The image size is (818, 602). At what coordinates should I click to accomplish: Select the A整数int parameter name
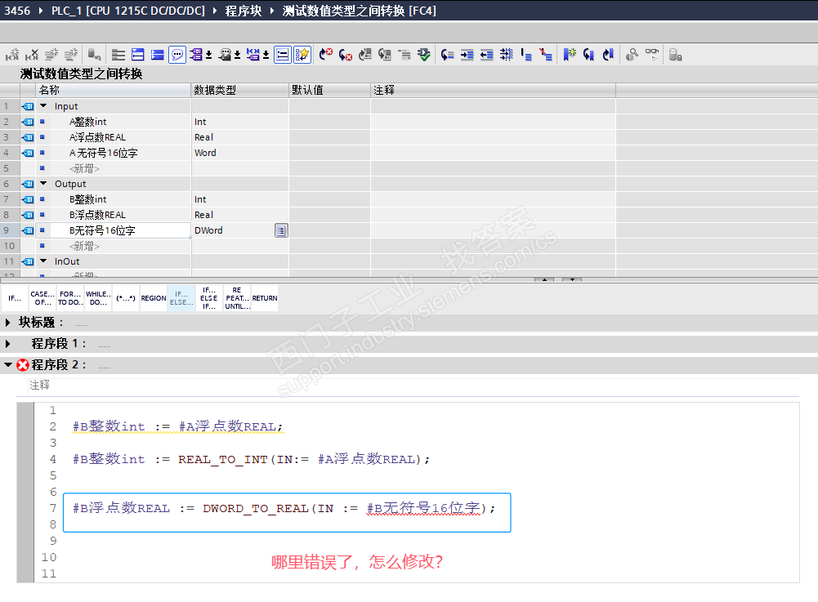pyautogui.click(x=87, y=122)
